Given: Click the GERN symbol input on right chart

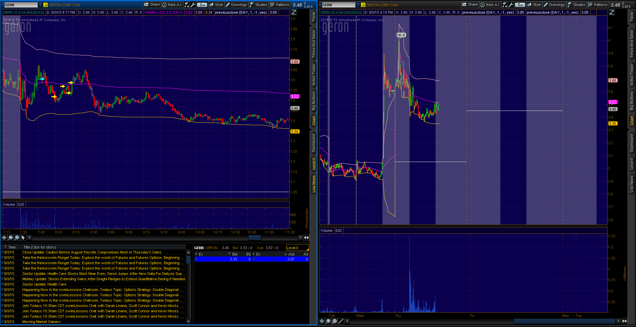Looking at the screenshot, I should [338, 5].
